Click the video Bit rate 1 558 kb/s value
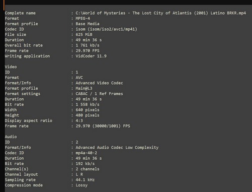252x192 pixels. (x=88, y=104)
